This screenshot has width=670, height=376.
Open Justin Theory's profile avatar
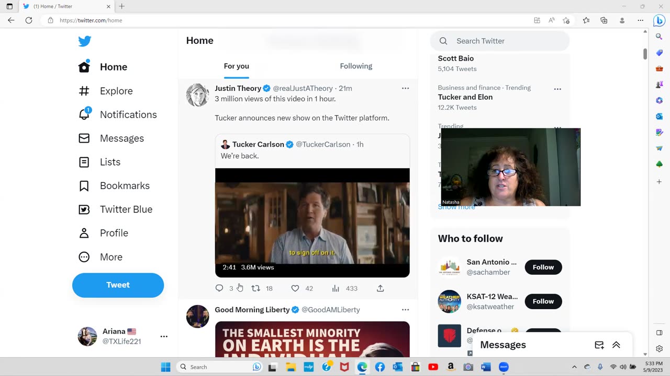tap(198, 95)
